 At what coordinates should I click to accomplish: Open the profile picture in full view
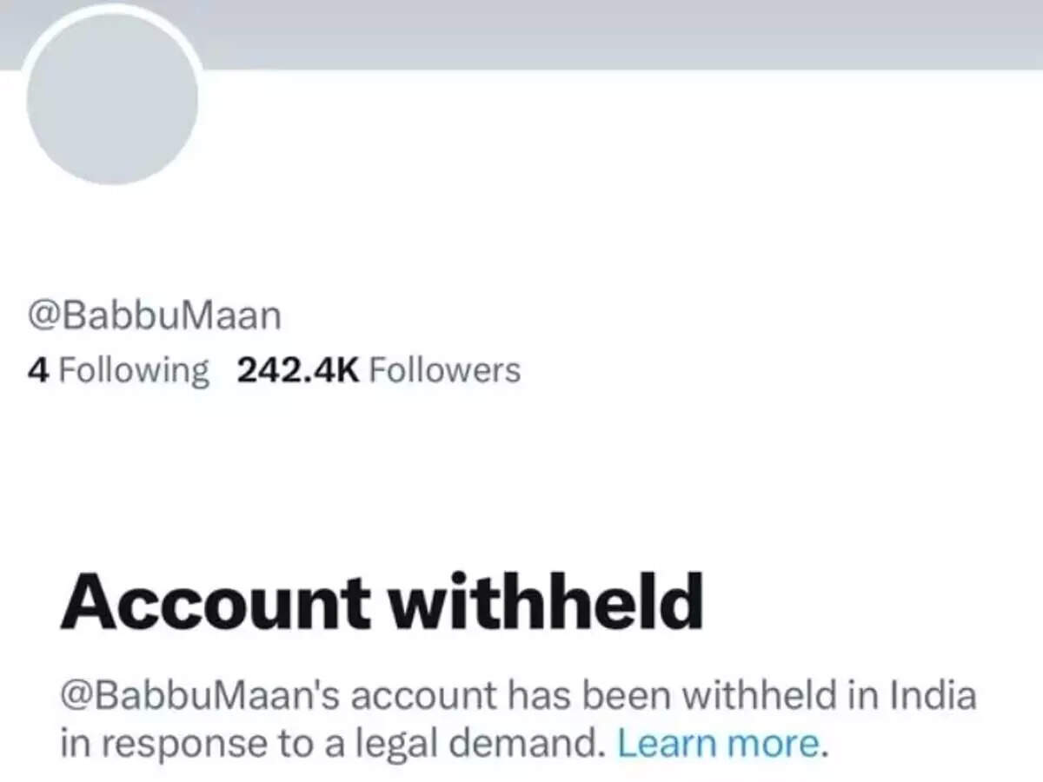point(111,100)
